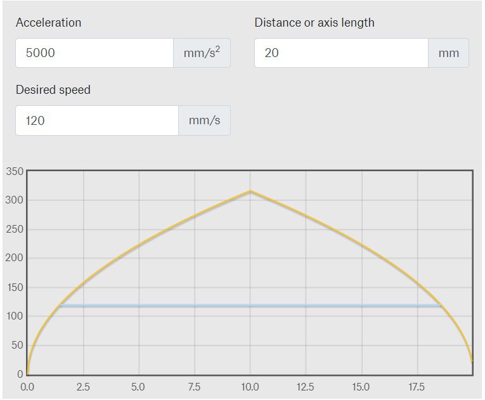Click the Distance or axis length input field
Screen dimensions: 485x400
tap(341, 53)
